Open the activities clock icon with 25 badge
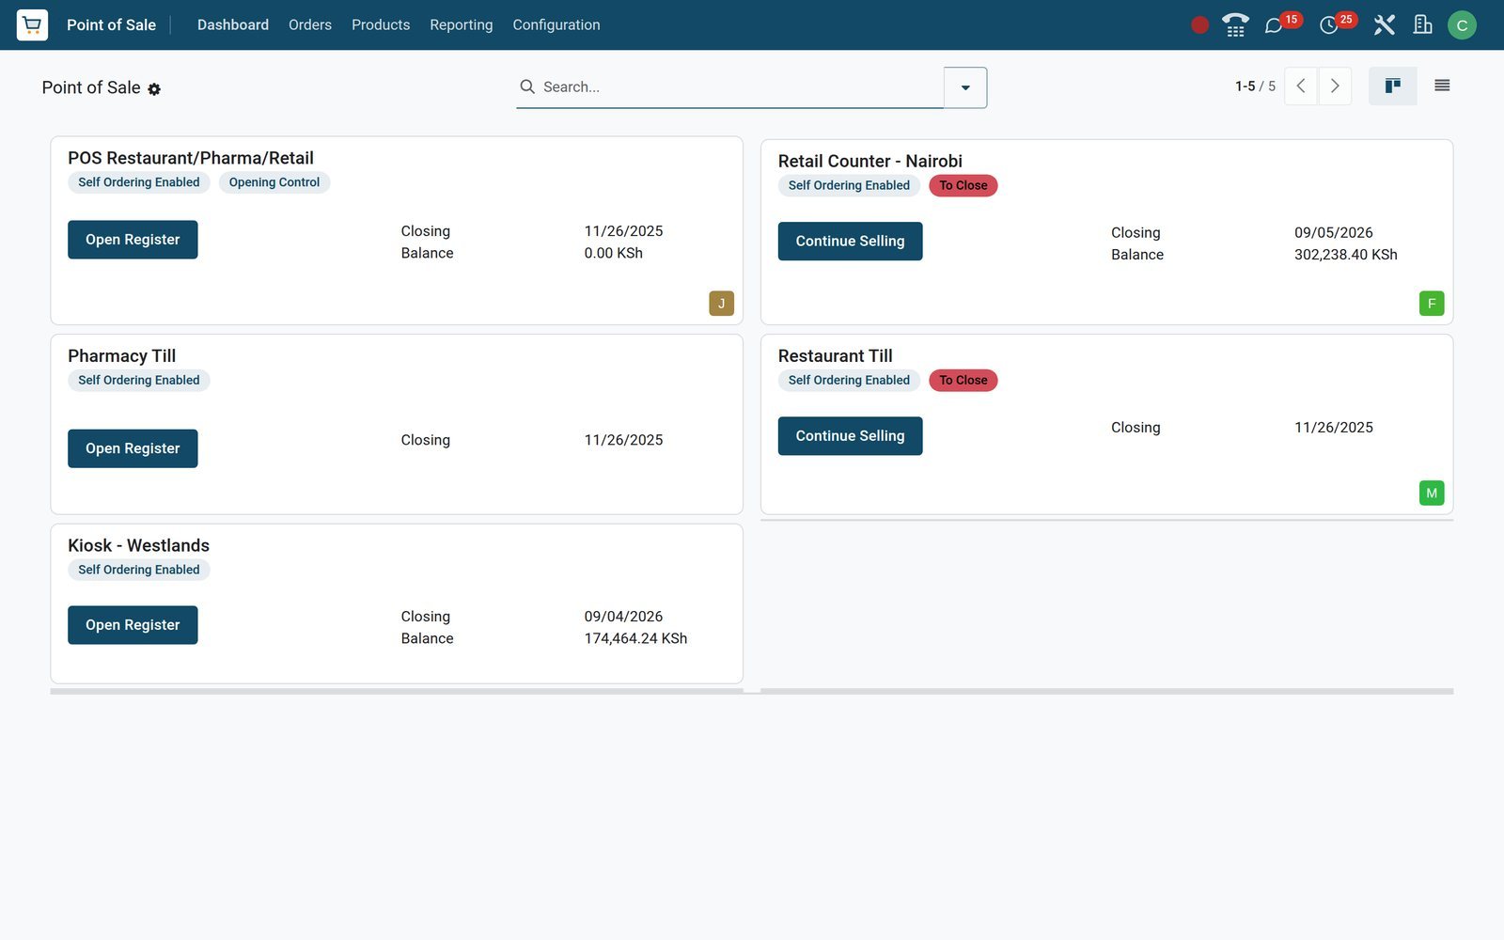Screen dimensions: 1504x940 pyautogui.click(x=1329, y=25)
